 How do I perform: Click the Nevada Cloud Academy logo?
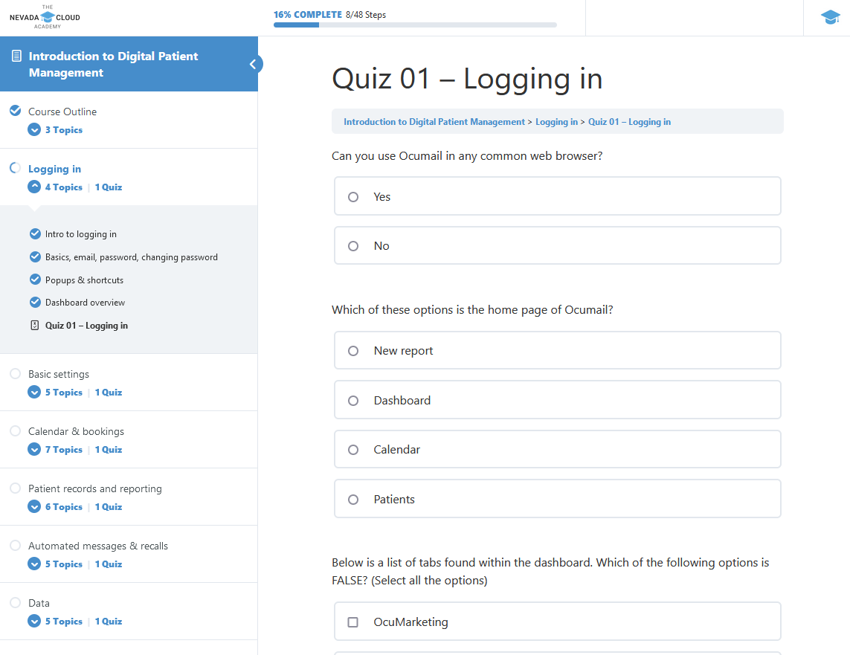[45, 17]
